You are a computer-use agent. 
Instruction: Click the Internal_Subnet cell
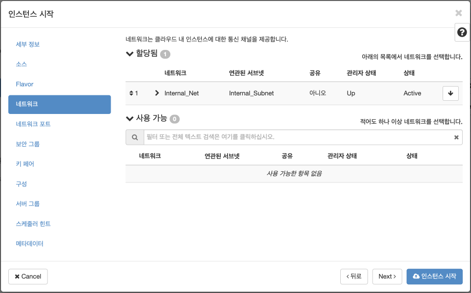(251, 93)
